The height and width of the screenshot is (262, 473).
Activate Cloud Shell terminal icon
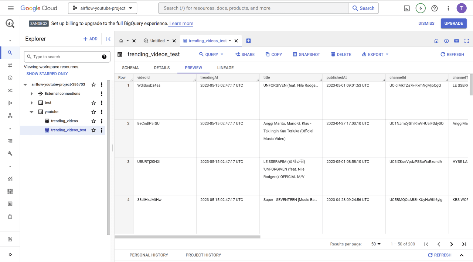click(x=407, y=8)
